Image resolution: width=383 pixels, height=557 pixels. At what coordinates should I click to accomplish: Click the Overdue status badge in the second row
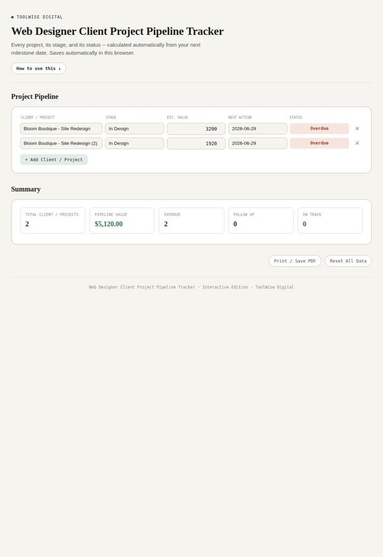[319, 143]
